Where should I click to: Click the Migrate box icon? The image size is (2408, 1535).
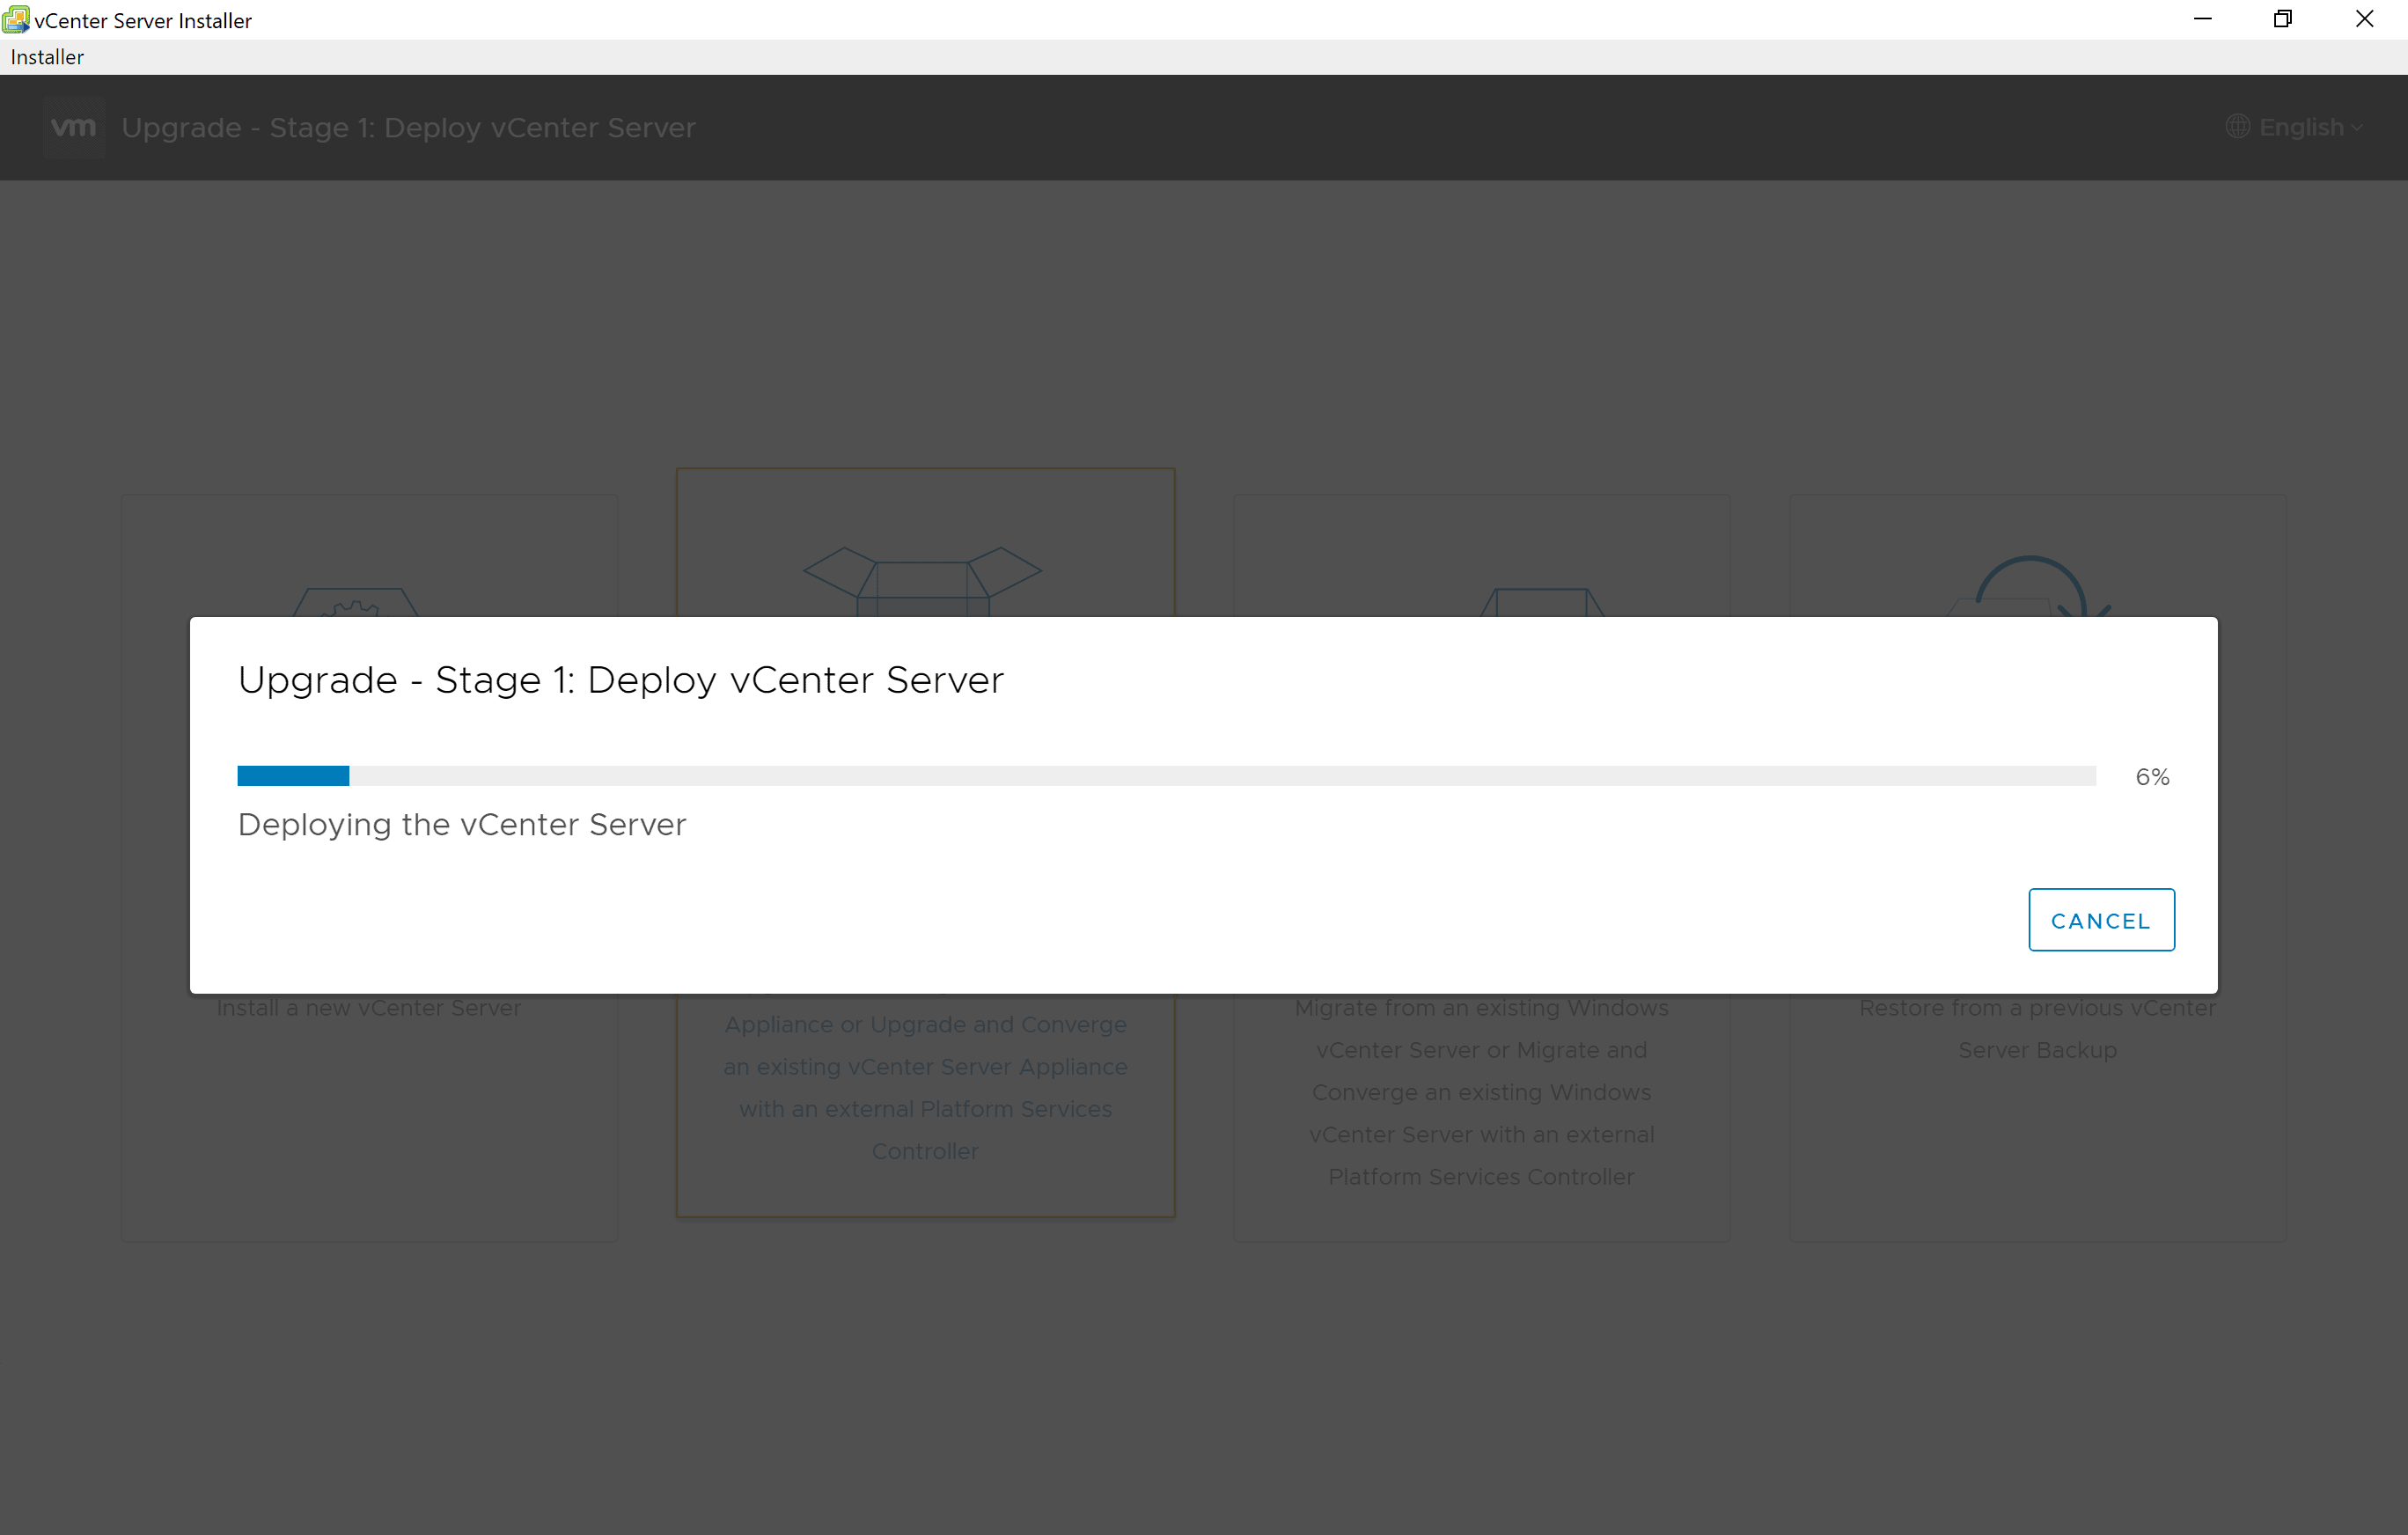point(1541,602)
